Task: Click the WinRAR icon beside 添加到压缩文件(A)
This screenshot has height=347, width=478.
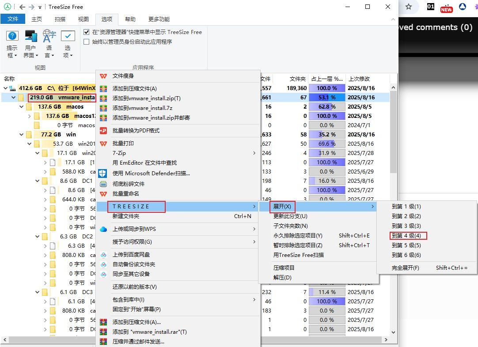Action: click(x=103, y=88)
